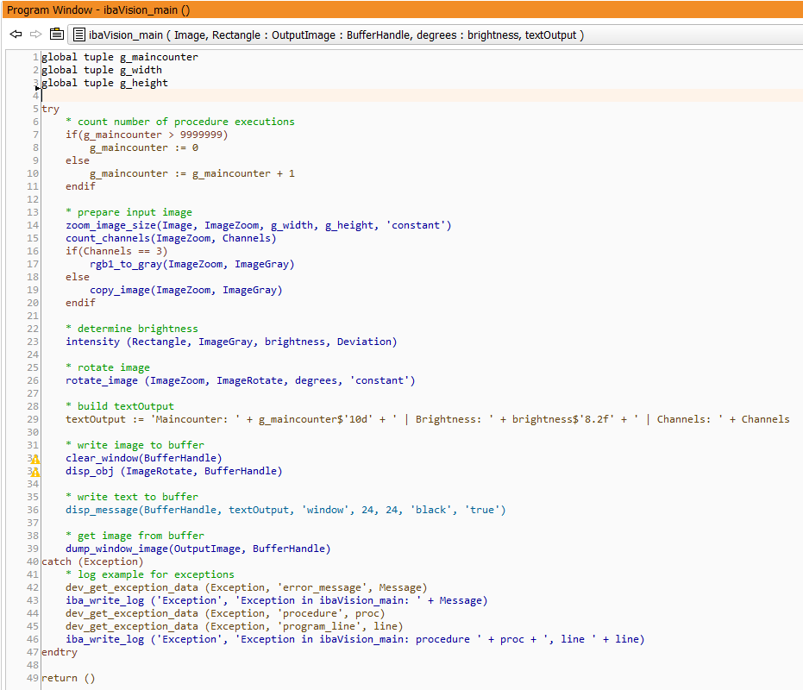This screenshot has width=803, height=690.
Task: Click the warning icon beside disp_obj line
Action: [35, 472]
